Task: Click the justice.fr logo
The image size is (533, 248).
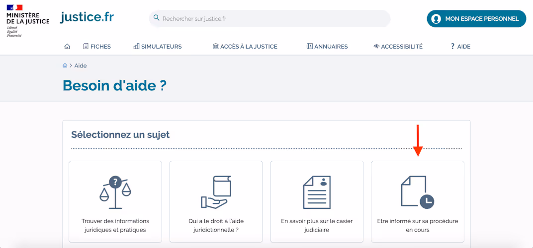Action: [87, 17]
